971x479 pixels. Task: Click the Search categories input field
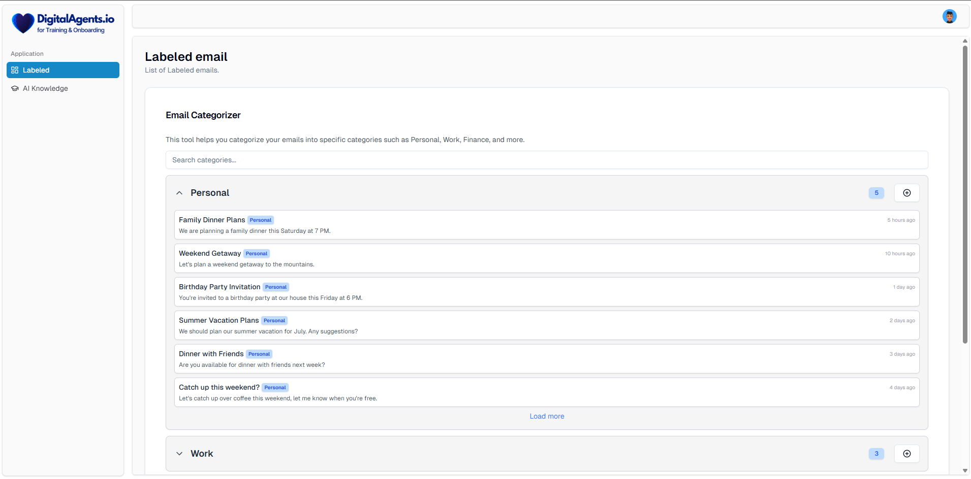coord(547,160)
